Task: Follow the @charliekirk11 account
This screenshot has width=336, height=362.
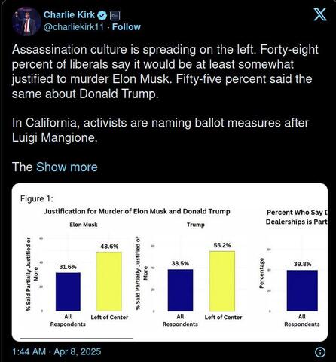Action: coord(127,27)
